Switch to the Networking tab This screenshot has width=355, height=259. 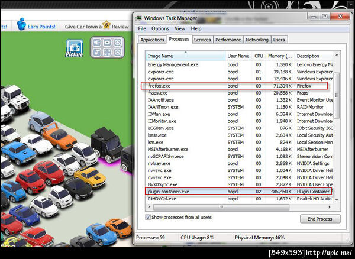coord(257,40)
